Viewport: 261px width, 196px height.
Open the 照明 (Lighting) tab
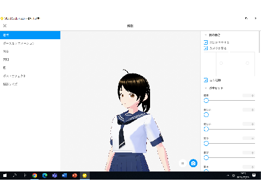pyautogui.click(x=30, y=59)
